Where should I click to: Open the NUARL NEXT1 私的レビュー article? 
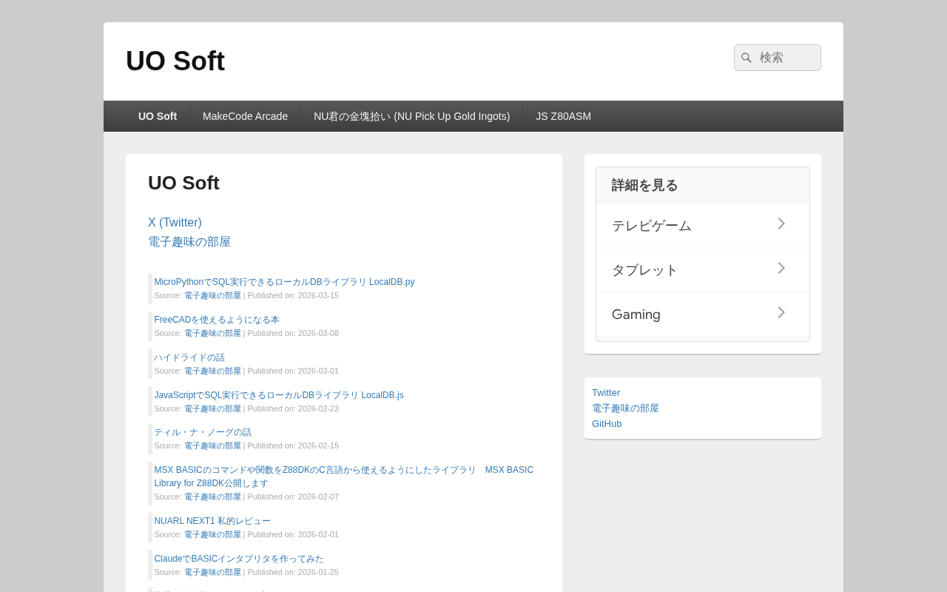tap(212, 521)
